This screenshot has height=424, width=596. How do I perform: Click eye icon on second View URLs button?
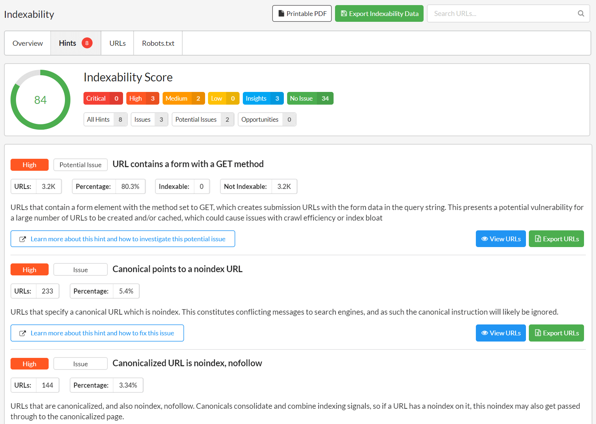pyautogui.click(x=485, y=333)
